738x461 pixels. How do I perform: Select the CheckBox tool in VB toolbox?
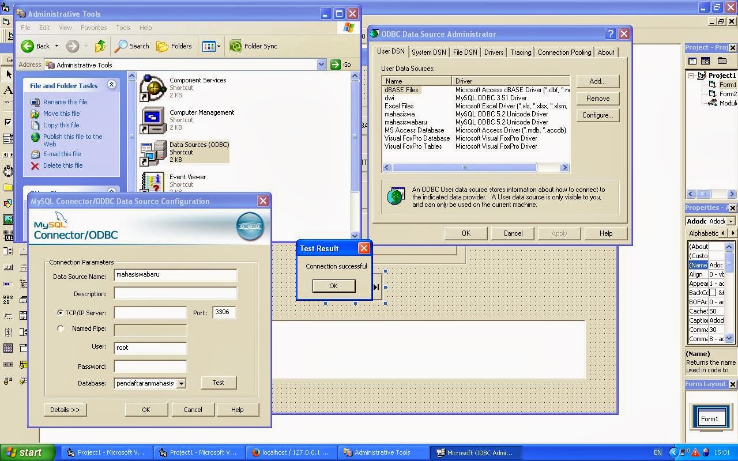coord(8,122)
